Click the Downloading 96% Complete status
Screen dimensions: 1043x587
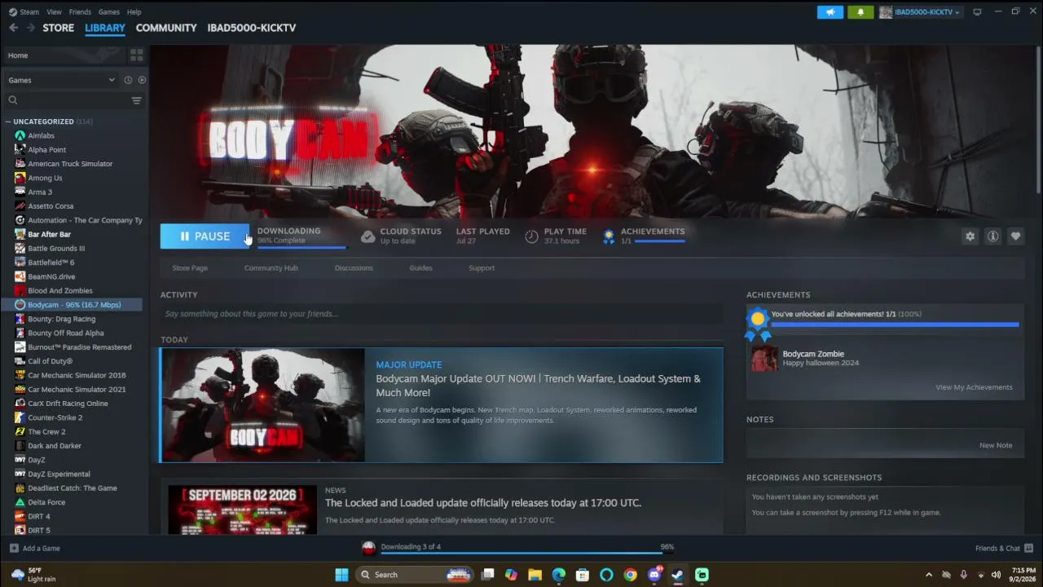(x=301, y=236)
